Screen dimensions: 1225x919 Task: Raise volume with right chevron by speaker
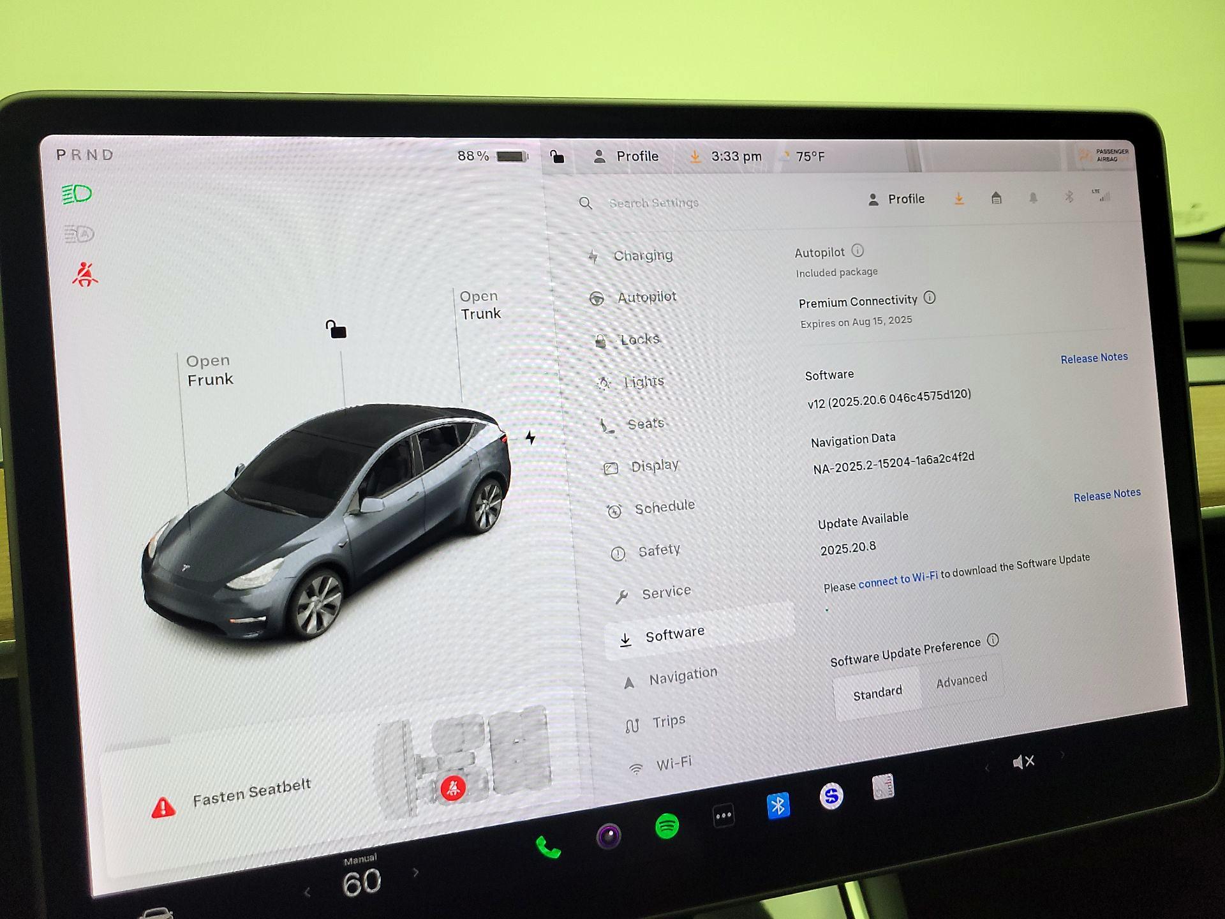tap(1062, 755)
